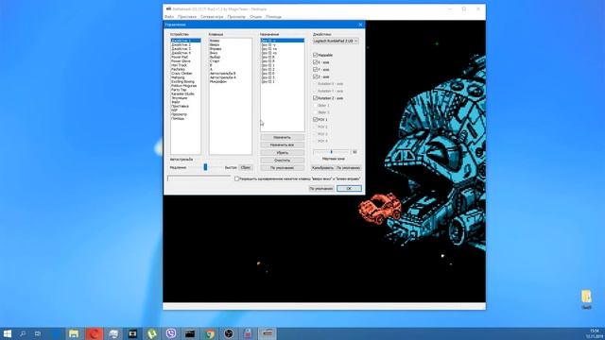Close the Управление dialog

tap(360, 25)
